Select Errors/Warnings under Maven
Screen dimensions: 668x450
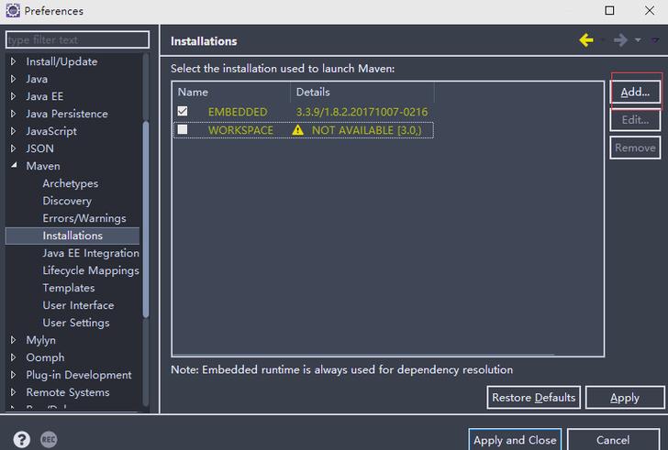(x=84, y=218)
